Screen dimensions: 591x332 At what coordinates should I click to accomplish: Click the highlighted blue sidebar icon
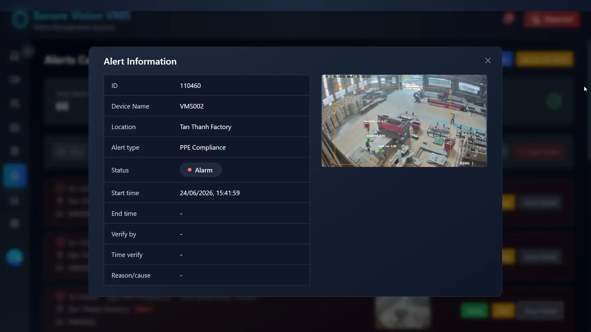coord(14,176)
